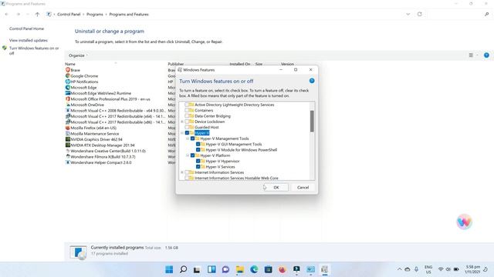Sort programs by Installed On column

pos(240,64)
